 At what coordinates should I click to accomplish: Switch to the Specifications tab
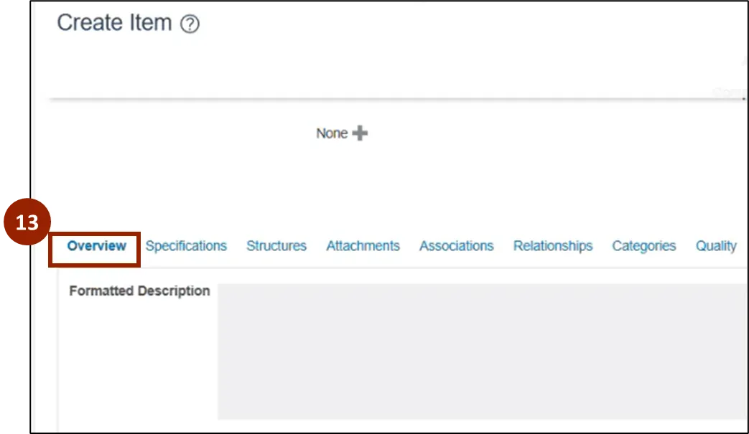(186, 246)
